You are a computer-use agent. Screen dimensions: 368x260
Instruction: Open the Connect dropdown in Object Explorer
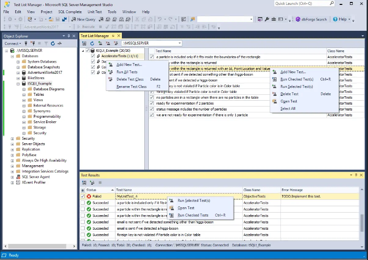point(13,43)
